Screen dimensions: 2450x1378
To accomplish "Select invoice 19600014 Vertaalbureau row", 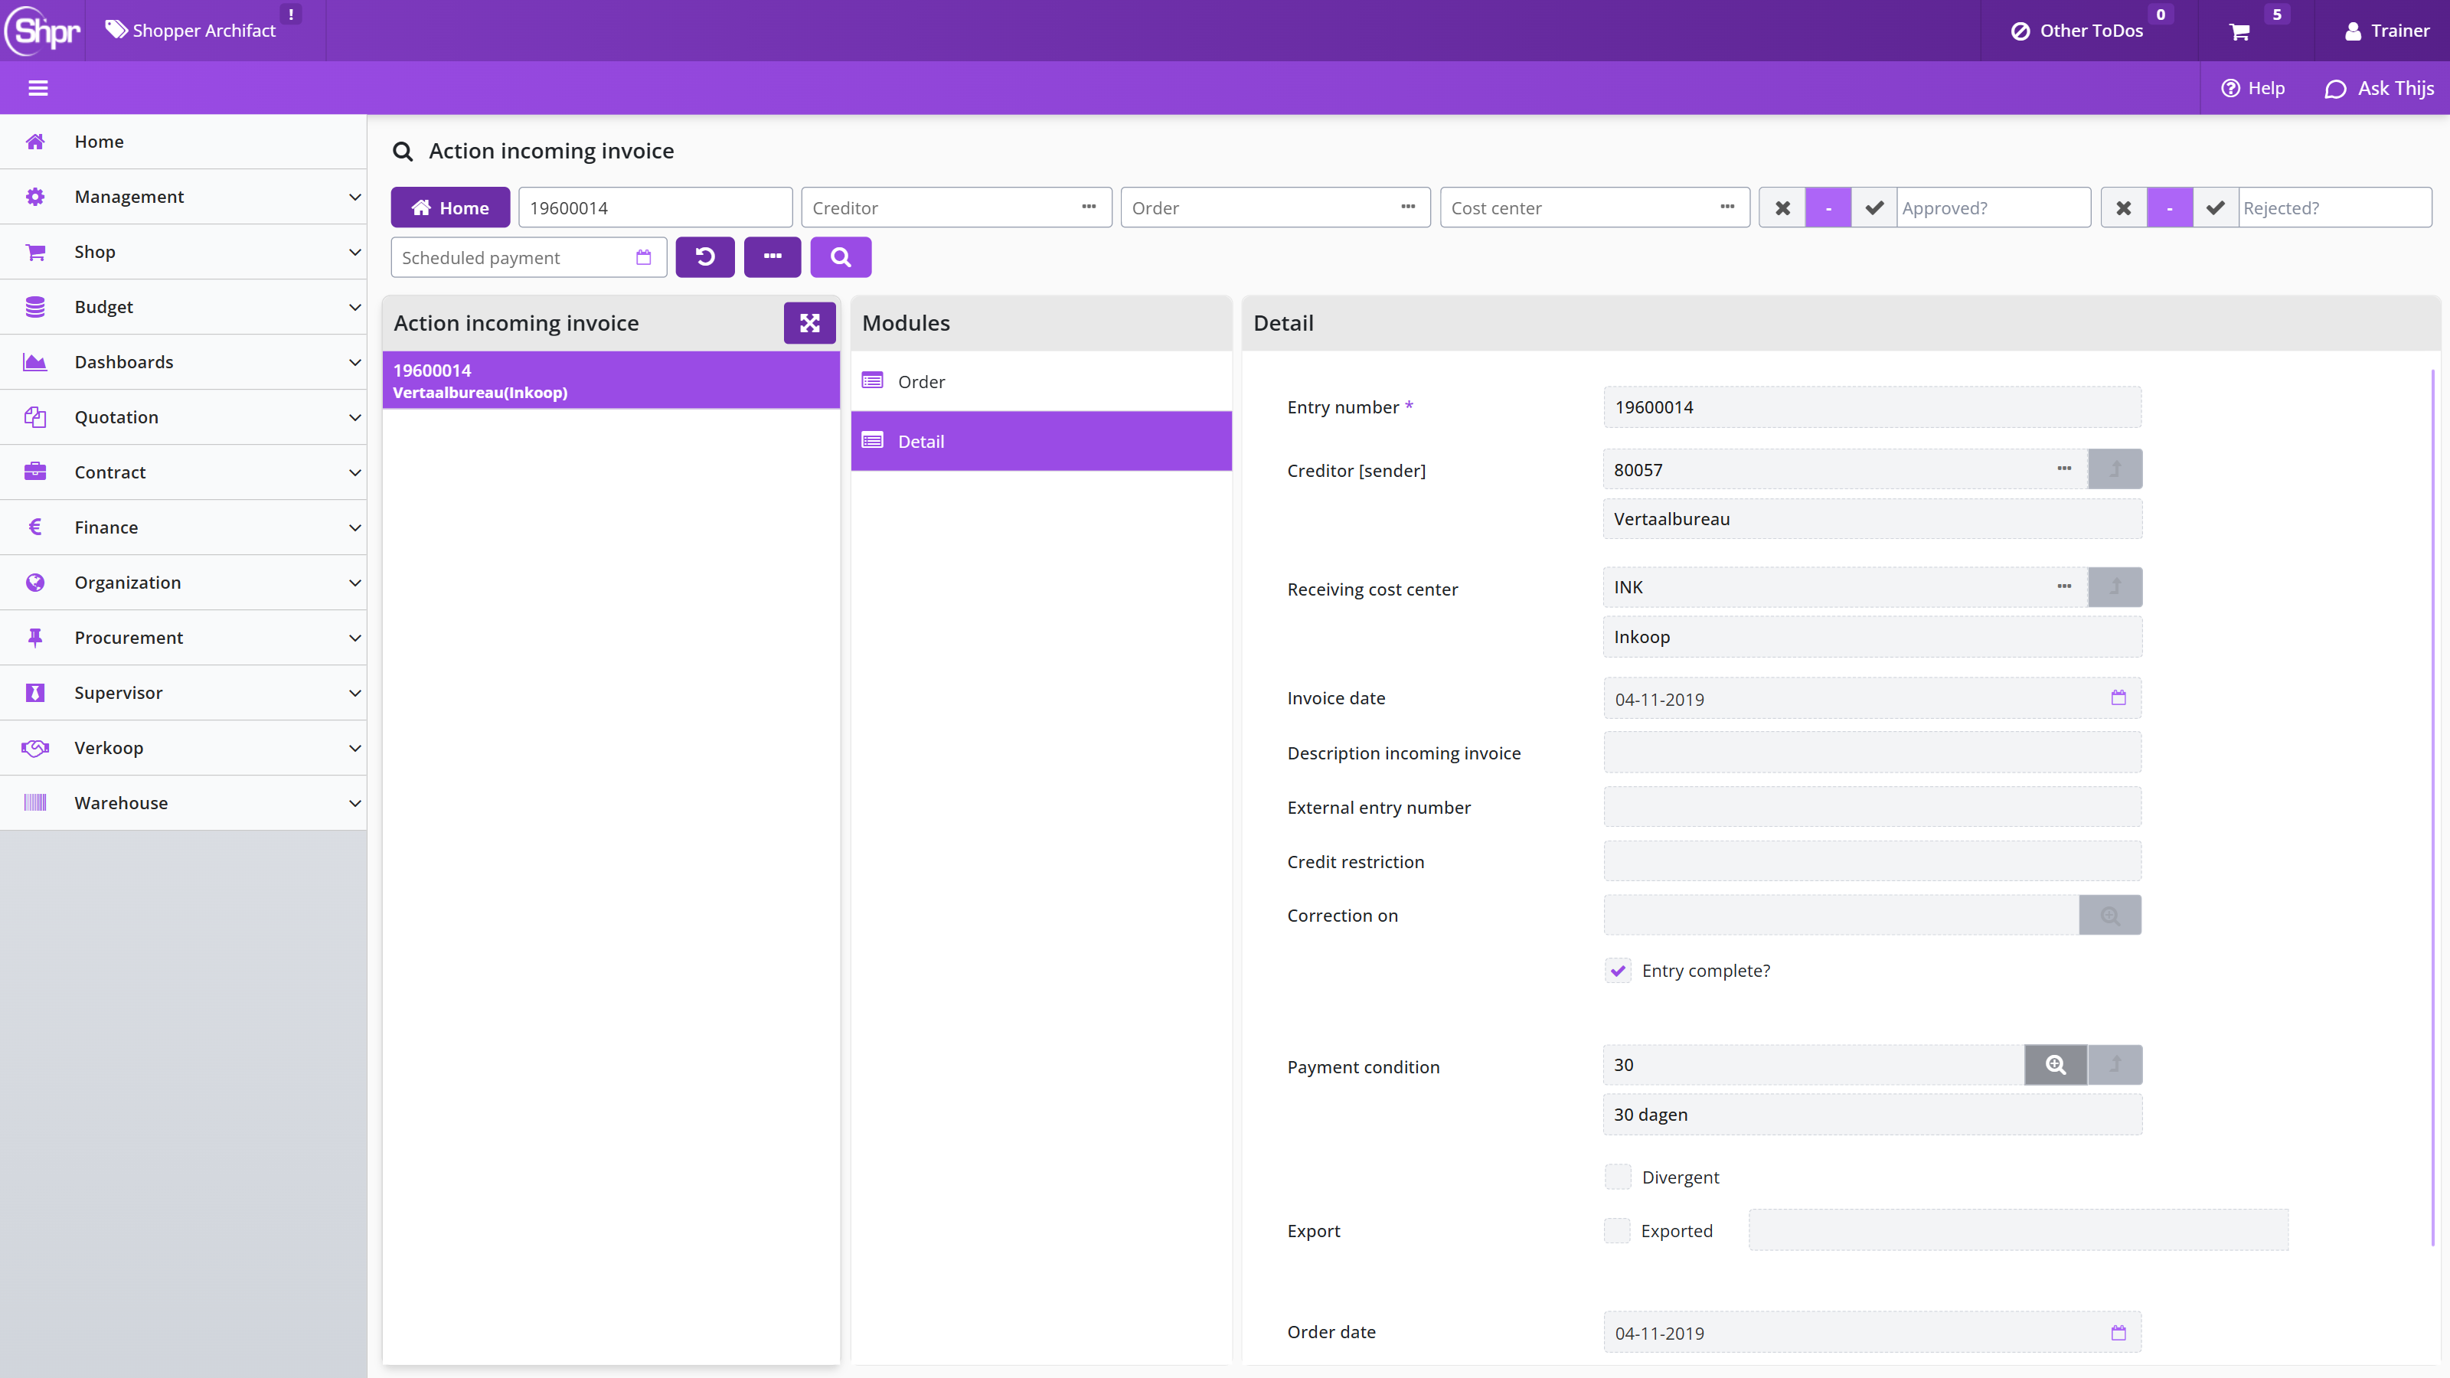I will [x=611, y=380].
